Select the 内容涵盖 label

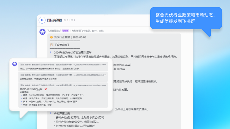25,92
